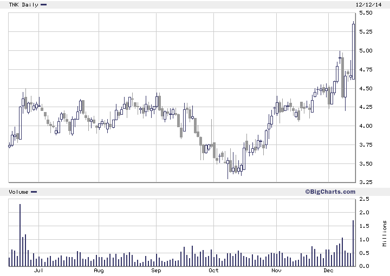Click the 3.75 price axis label
Screen dimensions: 390x276
(x=366, y=145)
